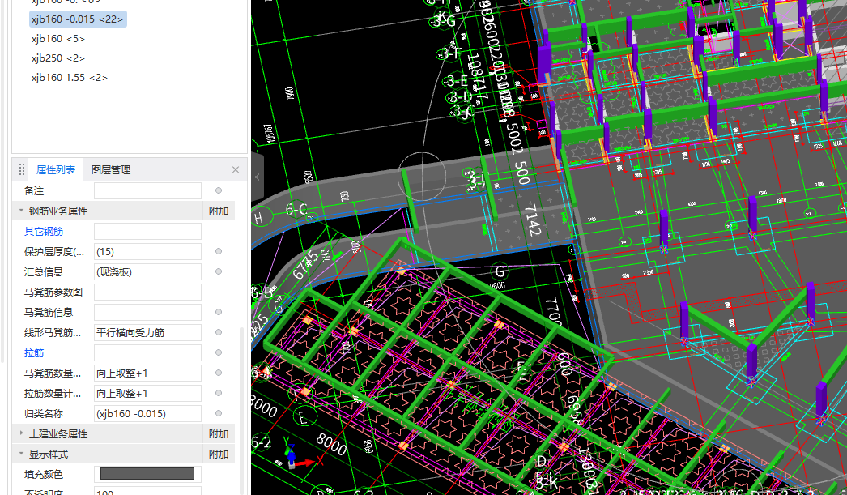
Task: Click the 保护层厚度 property label
Action: 54,252
